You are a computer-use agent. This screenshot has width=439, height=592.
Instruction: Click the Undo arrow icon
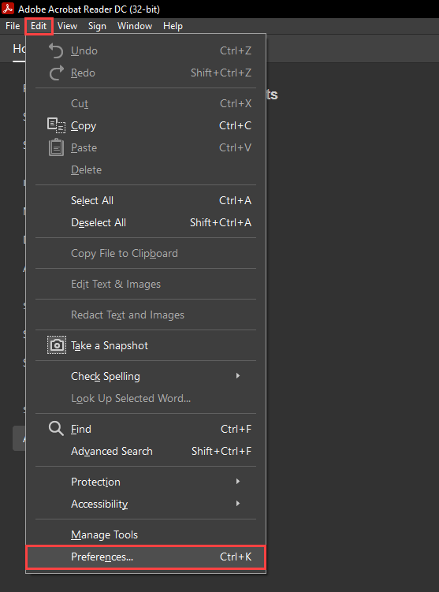coord(56,50)
